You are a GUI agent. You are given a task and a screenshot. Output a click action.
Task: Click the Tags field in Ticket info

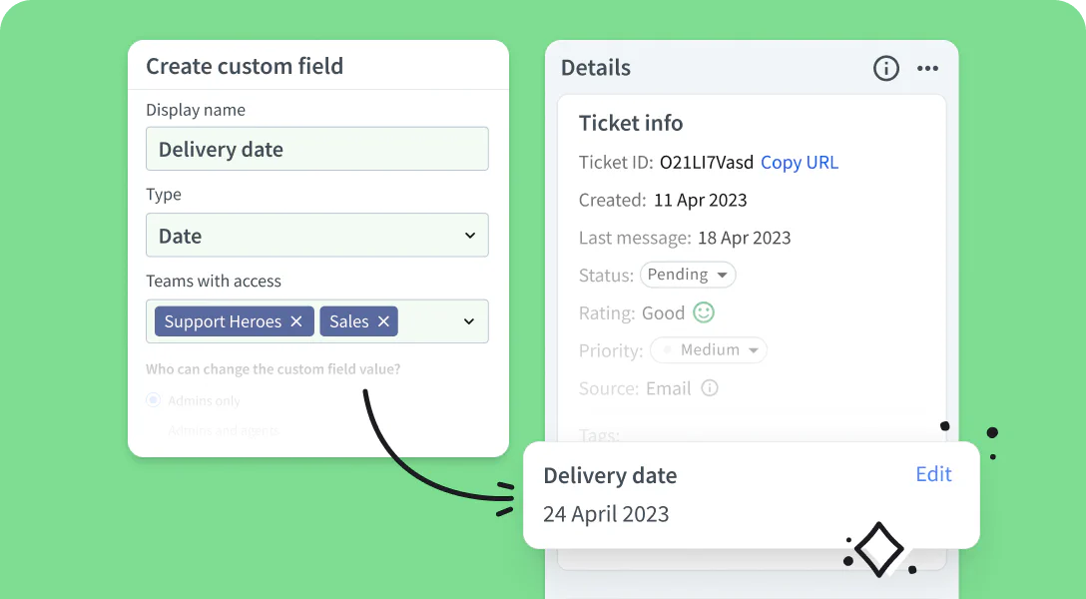click(599, 435)
